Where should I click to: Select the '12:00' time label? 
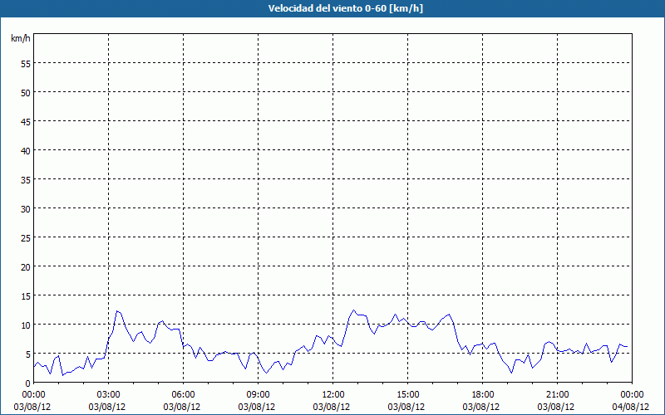(333, 395)
